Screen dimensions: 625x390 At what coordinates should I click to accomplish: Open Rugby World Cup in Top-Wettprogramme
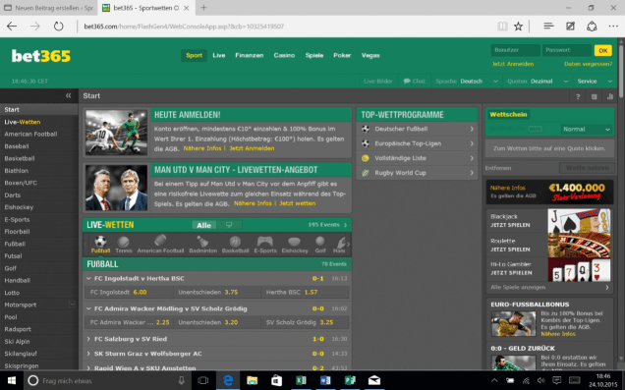[417, 173]
